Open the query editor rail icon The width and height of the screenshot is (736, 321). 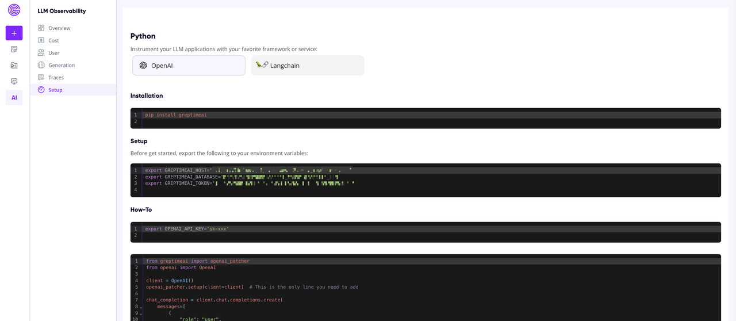coord(14,49)
